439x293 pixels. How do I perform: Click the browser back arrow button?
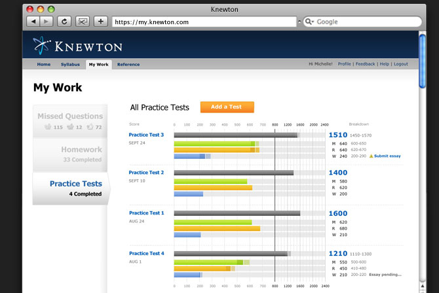32,22
